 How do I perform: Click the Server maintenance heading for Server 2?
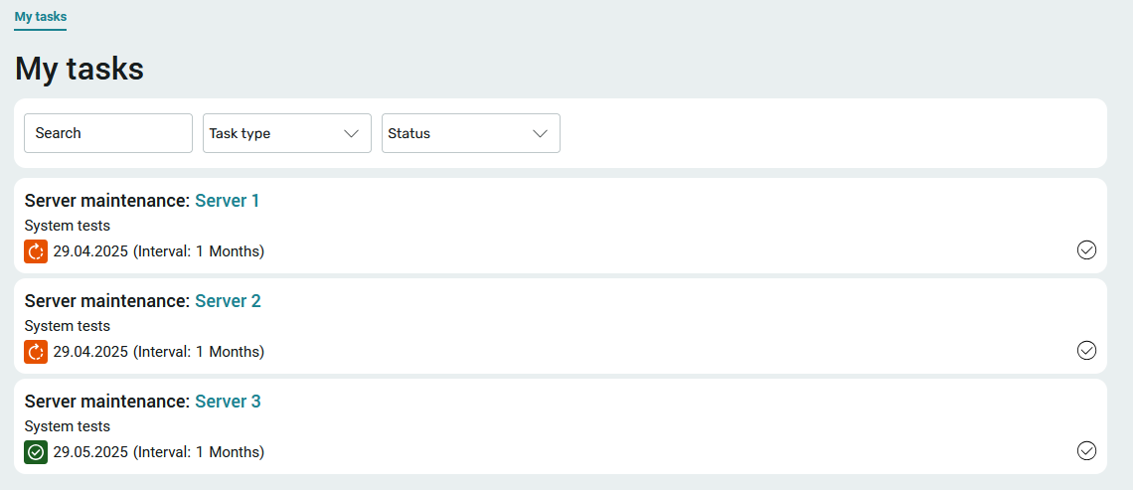point(107,301)
